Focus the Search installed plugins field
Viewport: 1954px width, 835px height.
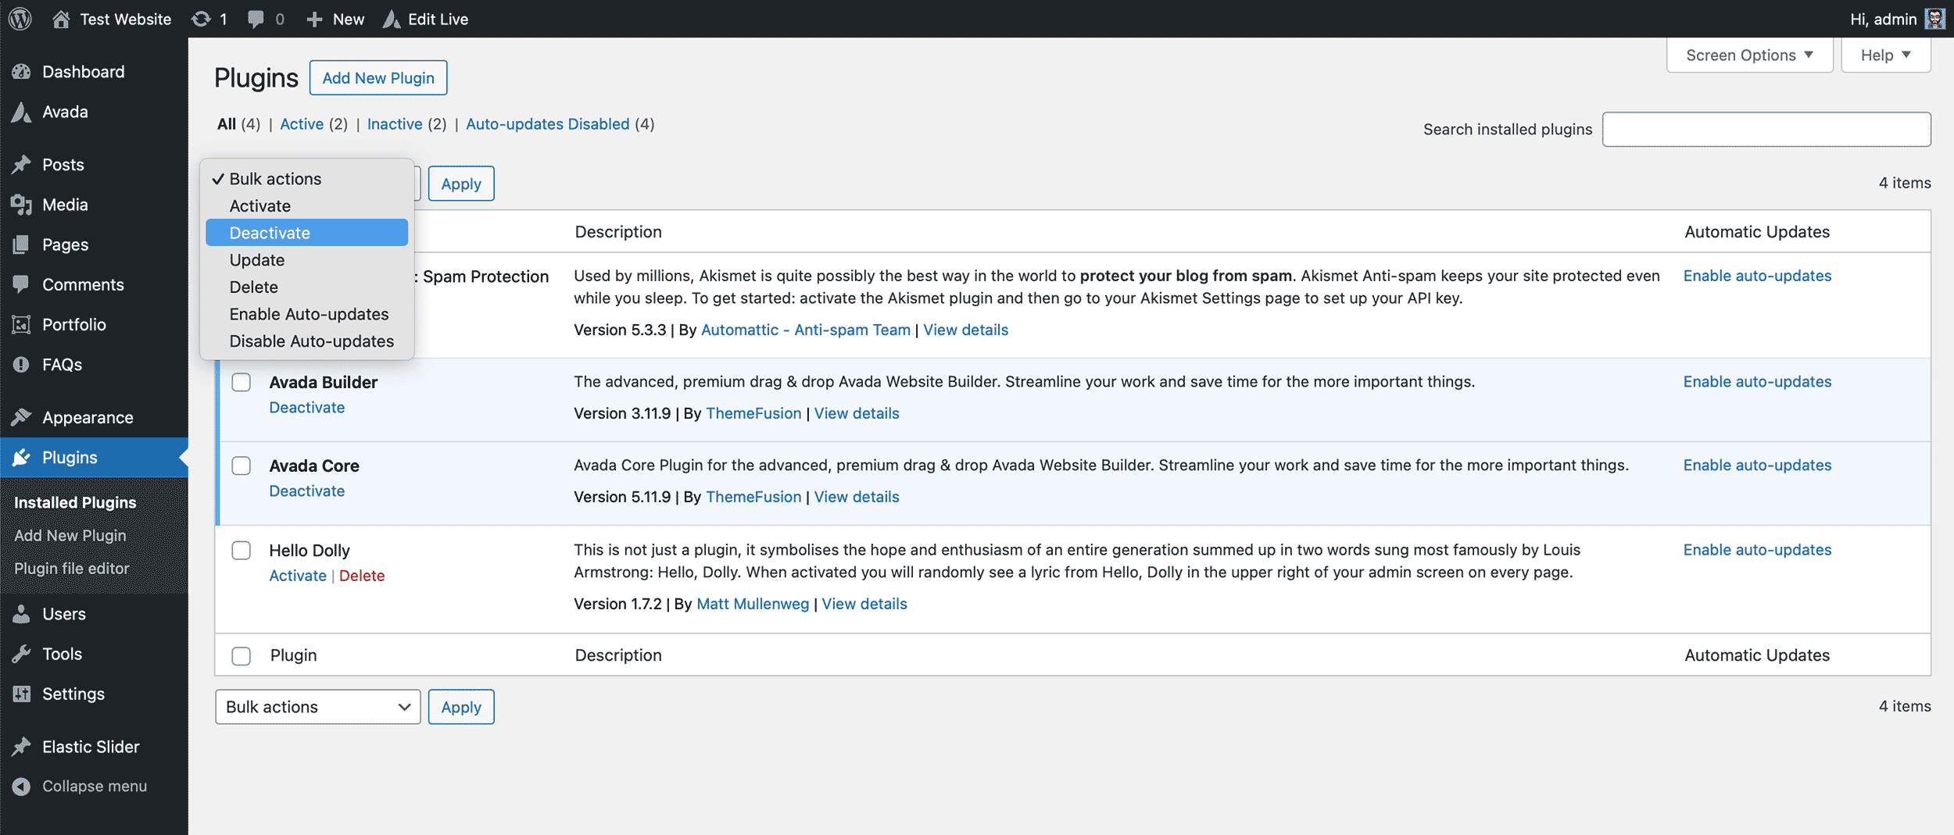pyautogui.click(x=1766, y=130)
